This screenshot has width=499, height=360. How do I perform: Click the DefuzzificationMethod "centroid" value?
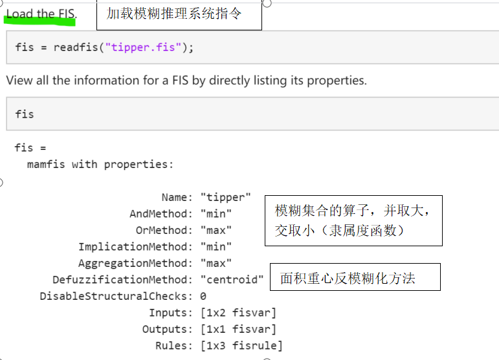[232, 280]
